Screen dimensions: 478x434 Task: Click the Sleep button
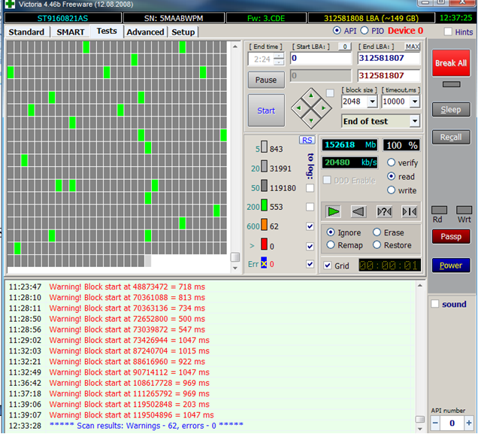point(451,110)
